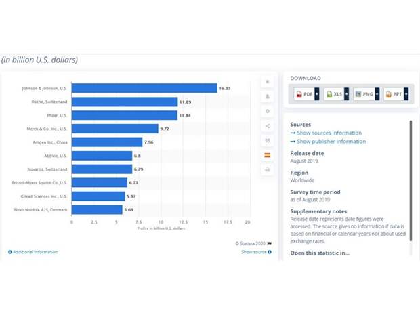Click the red PDF file icon
Viewport: 420px width, 315px height.
click(x=299, y=94)
